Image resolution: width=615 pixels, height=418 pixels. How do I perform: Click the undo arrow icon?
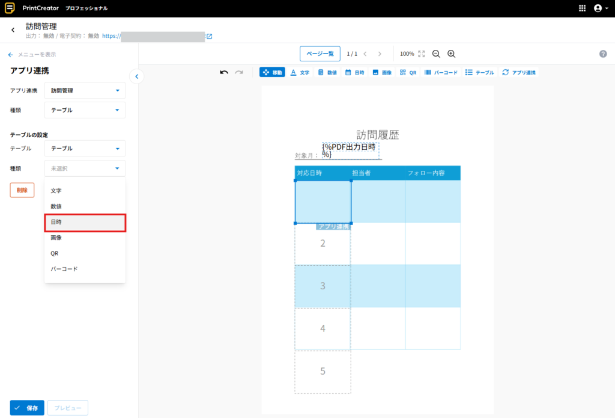224,72
